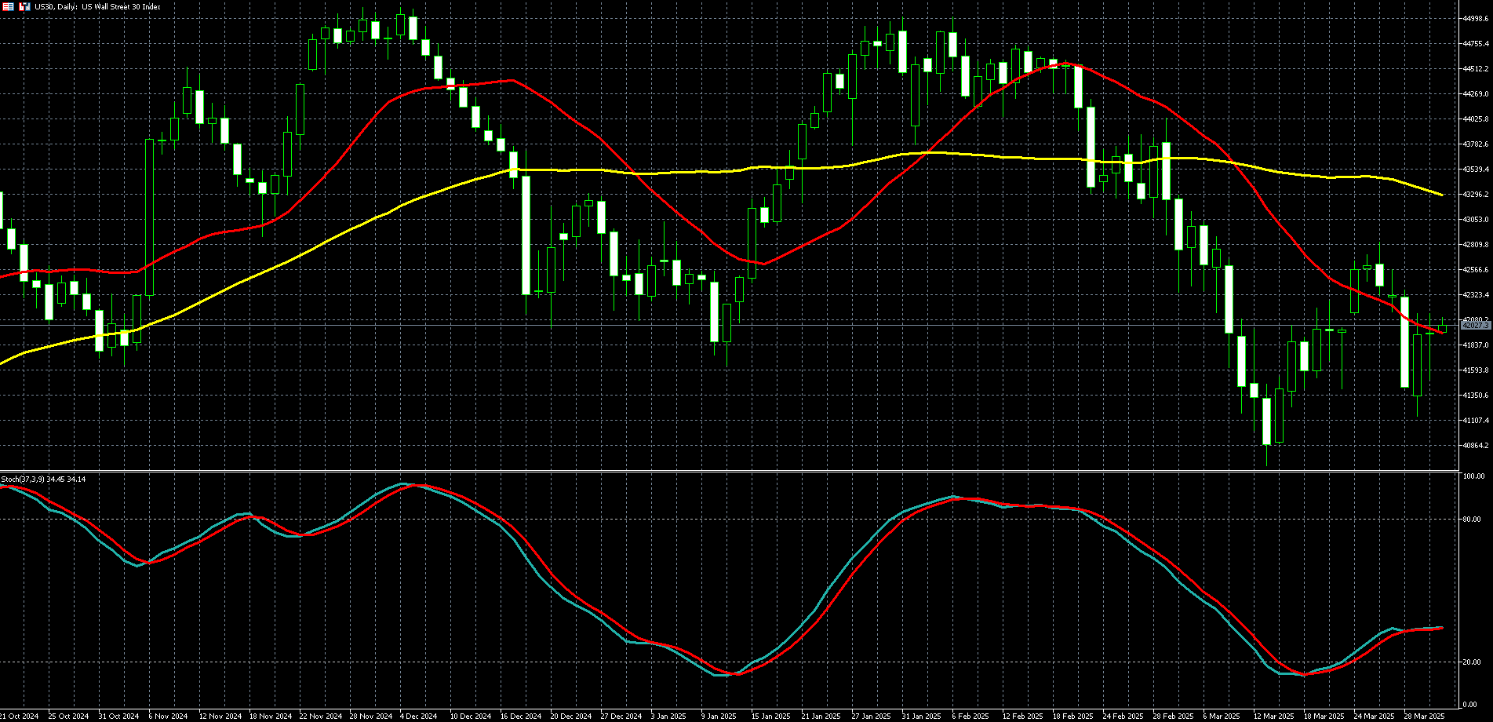Image resolution: width=1493 pixels, height=722 pixels.
Task: Click the '10 Dec 2024' date label
Action: pos(471,717)
